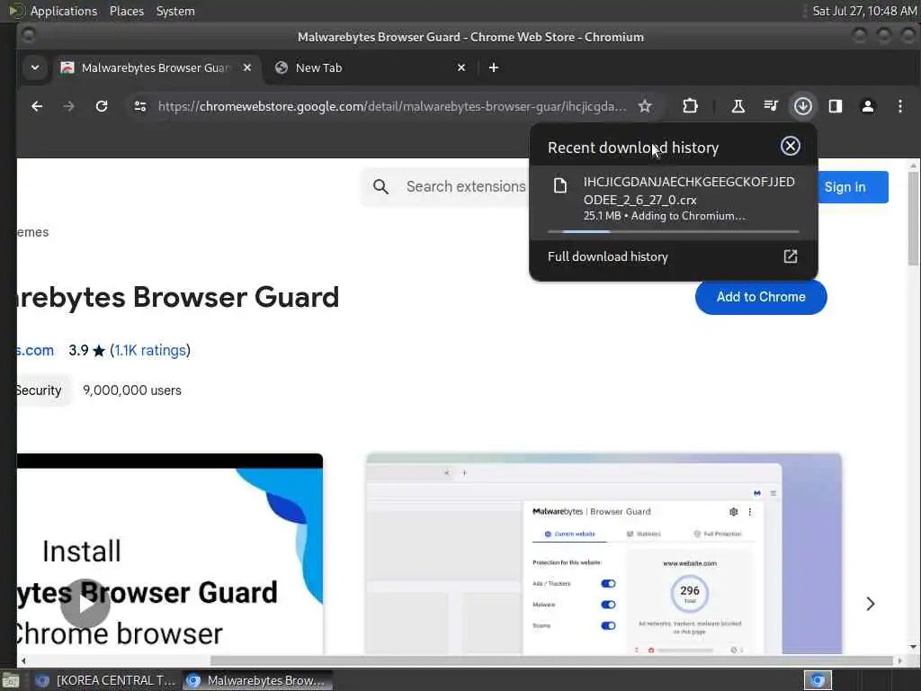Open the Places menu

pos(126,11)
